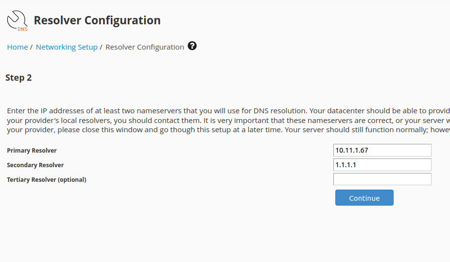Open the Networking Setup breadcrumb link
Screen dimensions: 450x262
67,47
